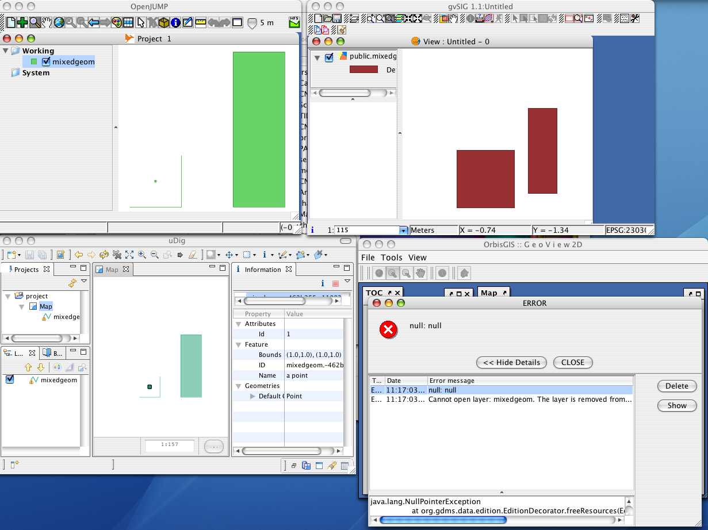The image size is (708, 530).
Task: Collapse the Working category in OpenJUMP
Action: pyautogui.click(x=5, y=51)
